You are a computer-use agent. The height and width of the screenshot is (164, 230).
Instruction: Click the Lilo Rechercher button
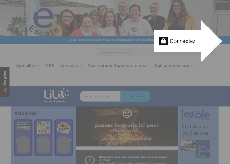click(135, 96)
